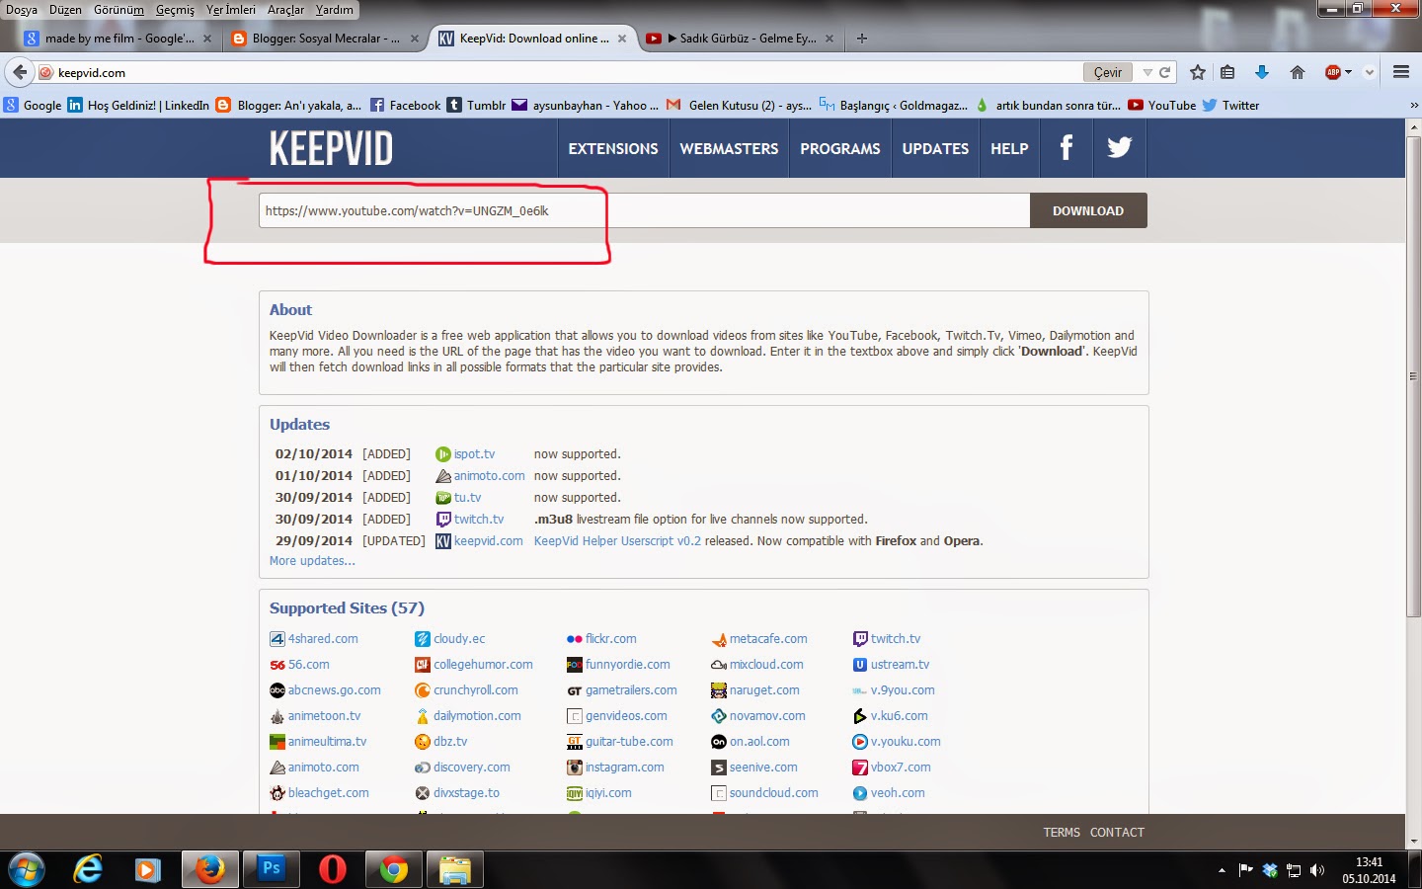Screen dimensions: 1422x889
Task: Open a new tab with plus button
Action: point(862,39)
